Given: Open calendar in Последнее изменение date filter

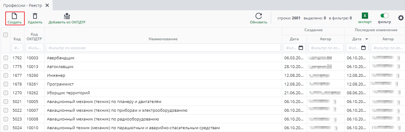Looking at the screenshot, I should click(363, 48).
